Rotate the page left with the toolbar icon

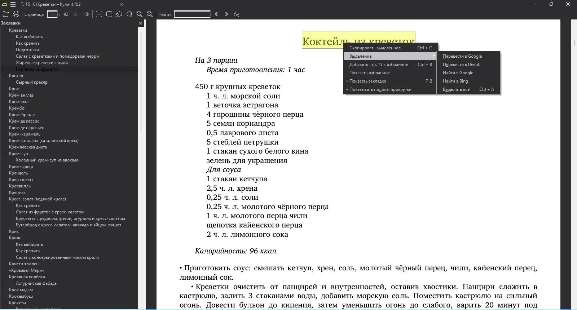[119, 14]
